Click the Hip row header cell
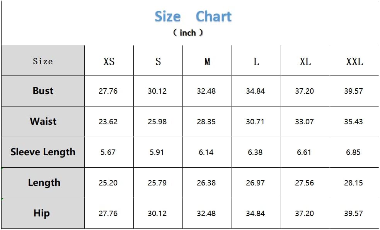The width and height of the screenshot is (380, 230). pyautogui.click(x=43, y=213)
